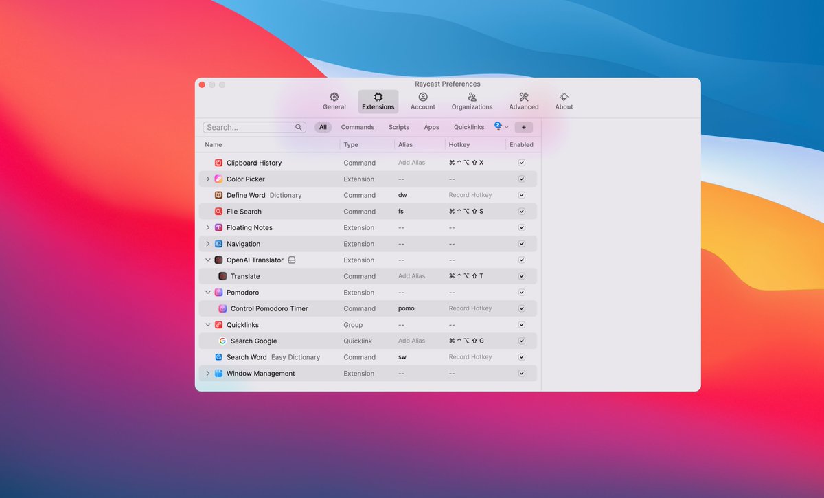The height and width of the screenshot is (498, 824).
Task: Click the 'pomo' alias cell
Action: [407, 308]
